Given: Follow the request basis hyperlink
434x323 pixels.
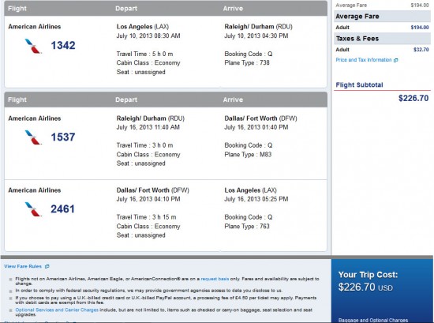Looking at the screenshot, I should (x=215, y=279).
